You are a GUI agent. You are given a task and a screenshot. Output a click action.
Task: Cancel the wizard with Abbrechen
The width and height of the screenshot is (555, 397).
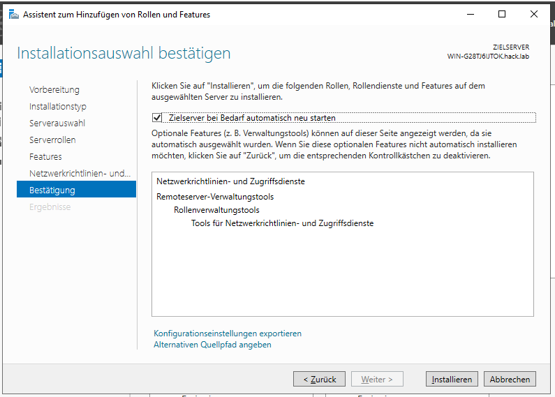coord(510,380)
